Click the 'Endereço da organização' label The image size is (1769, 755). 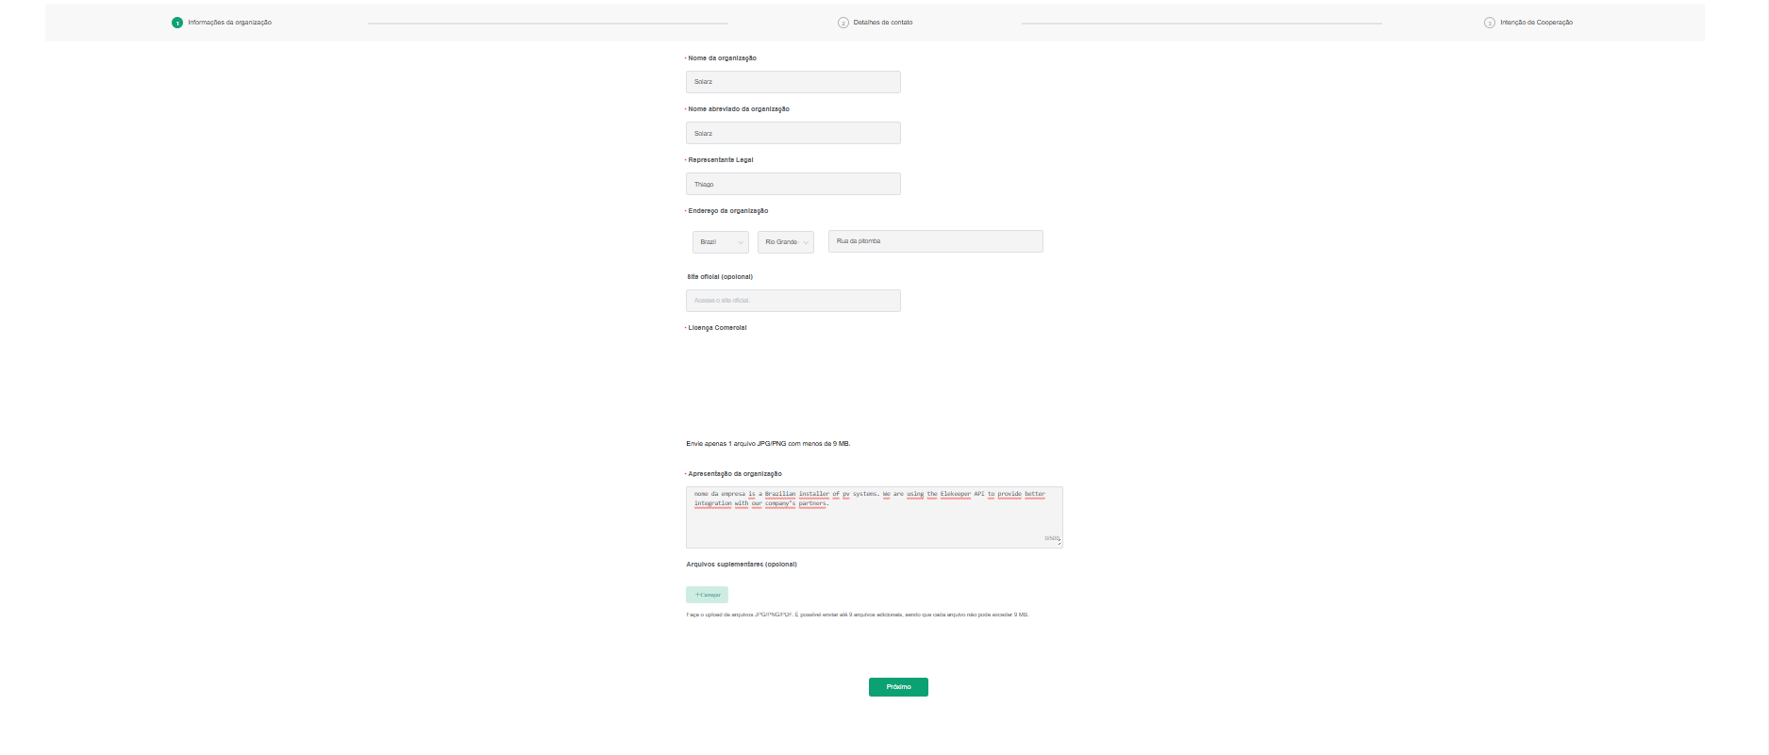(728, 211)
